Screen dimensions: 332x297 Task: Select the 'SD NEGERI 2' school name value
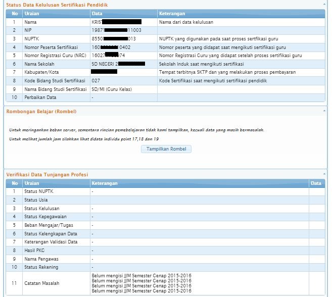[105, 64]
